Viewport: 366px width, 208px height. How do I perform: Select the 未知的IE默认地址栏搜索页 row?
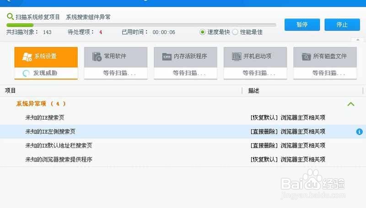click(183, 146)
